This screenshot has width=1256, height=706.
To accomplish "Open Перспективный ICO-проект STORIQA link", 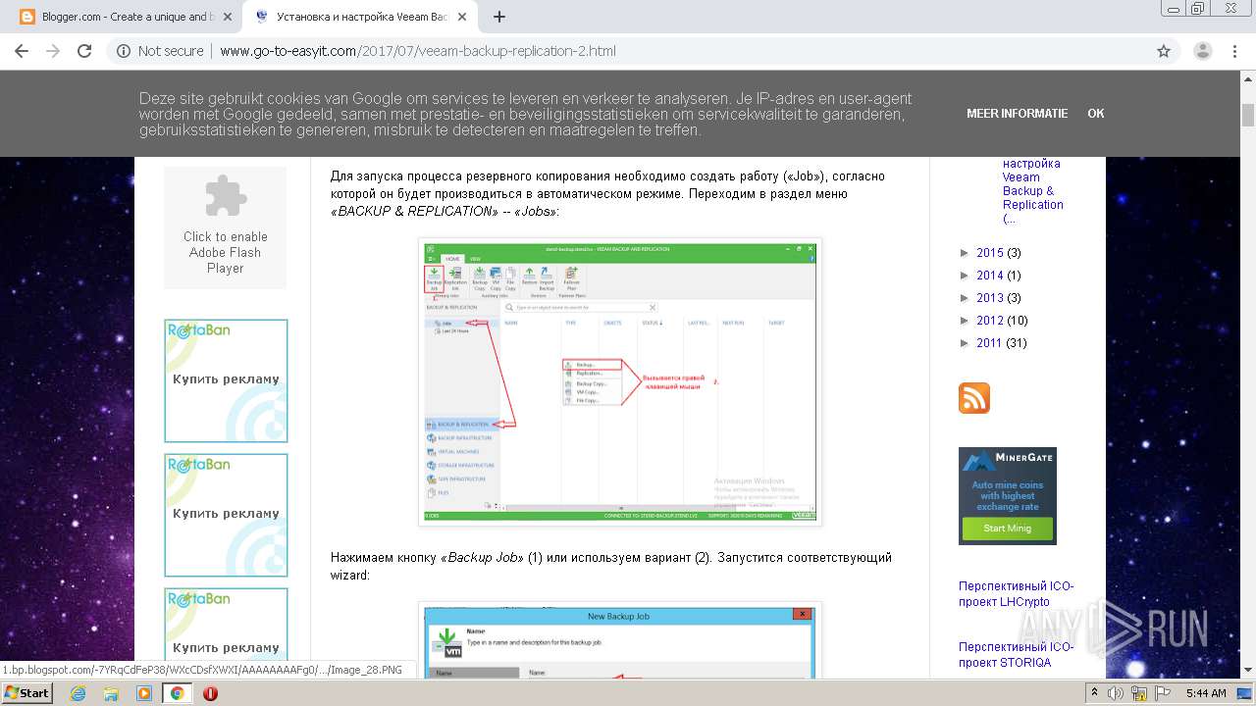I will pyautogui.click(x=1017, y=655).
